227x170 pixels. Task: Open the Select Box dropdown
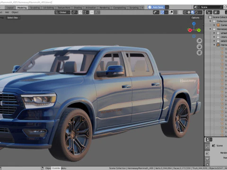click(x=13, y=17)
